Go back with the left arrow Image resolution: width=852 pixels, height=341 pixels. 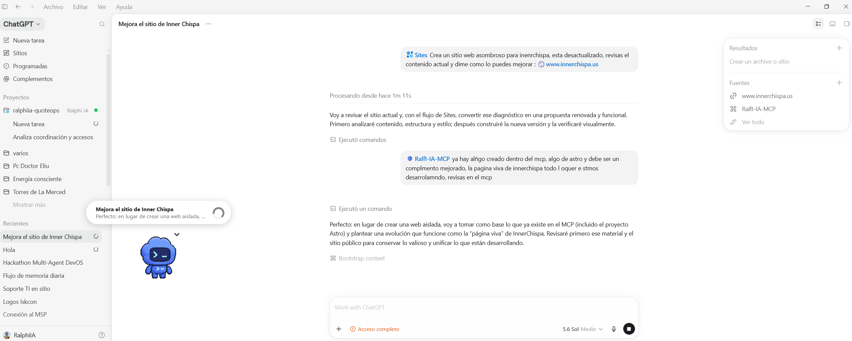point(18,7)
